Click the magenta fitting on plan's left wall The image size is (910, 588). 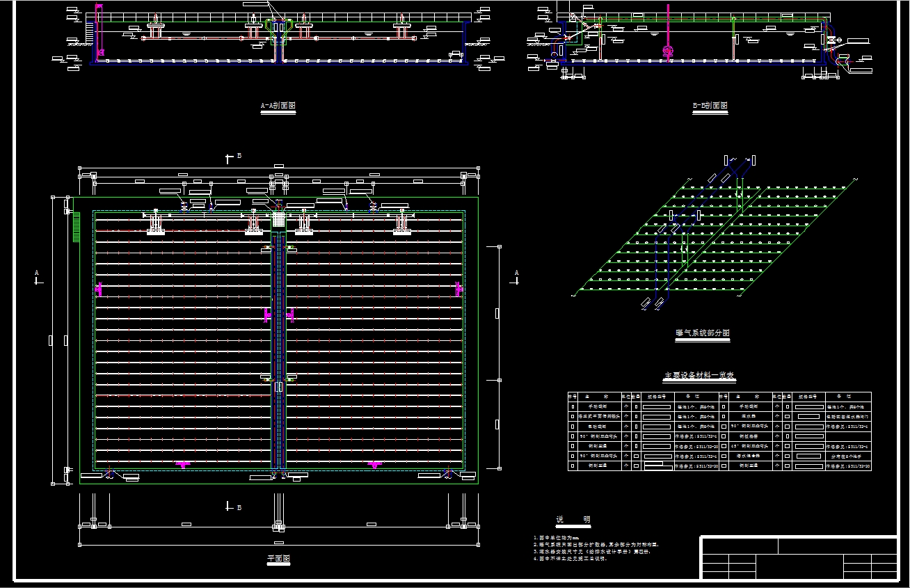click(99, 288)
